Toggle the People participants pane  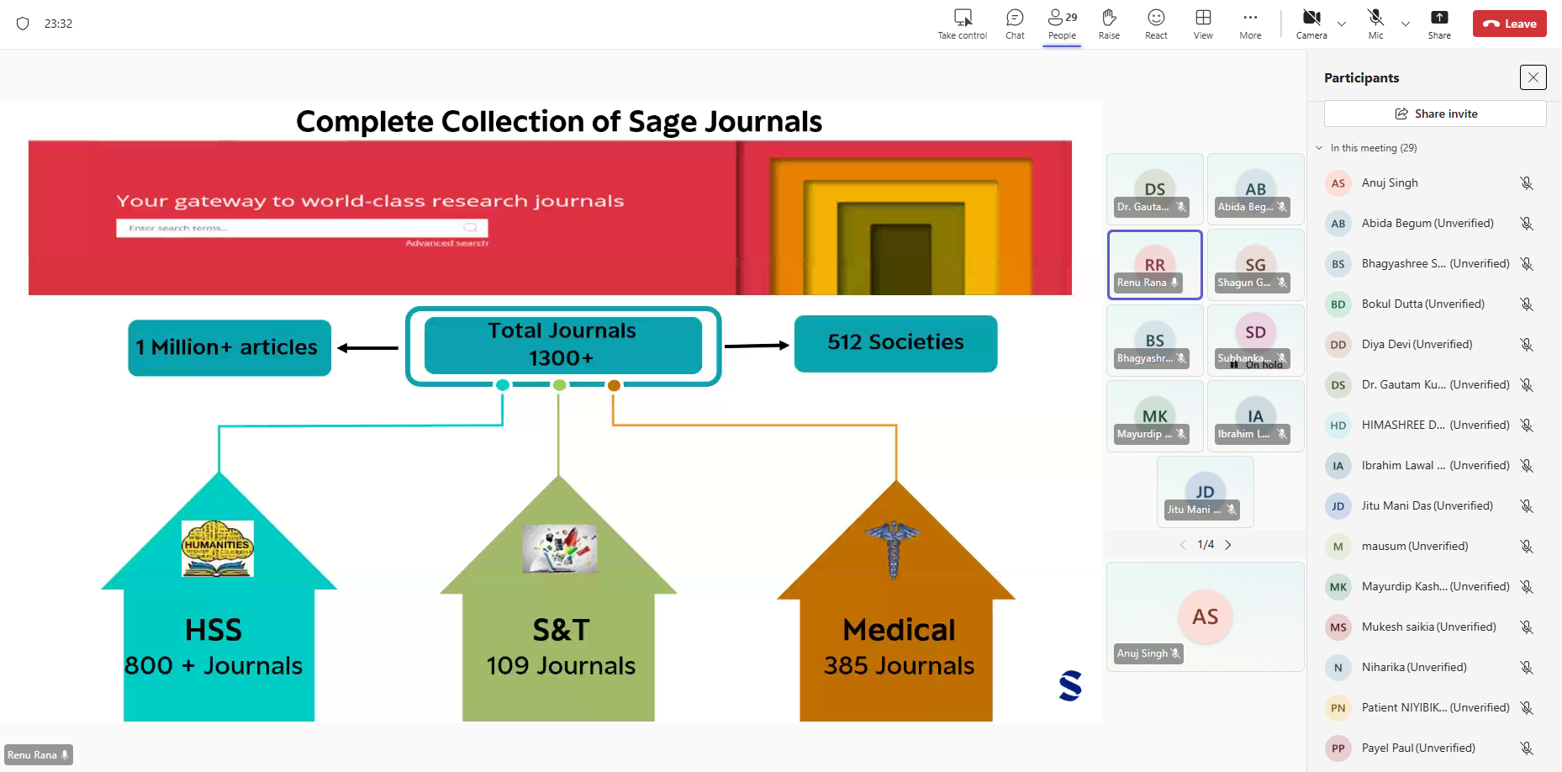tap(1062, 19)
